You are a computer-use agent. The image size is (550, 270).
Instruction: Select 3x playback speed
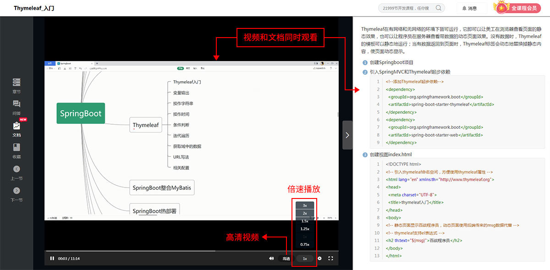(x=305, y=205)
